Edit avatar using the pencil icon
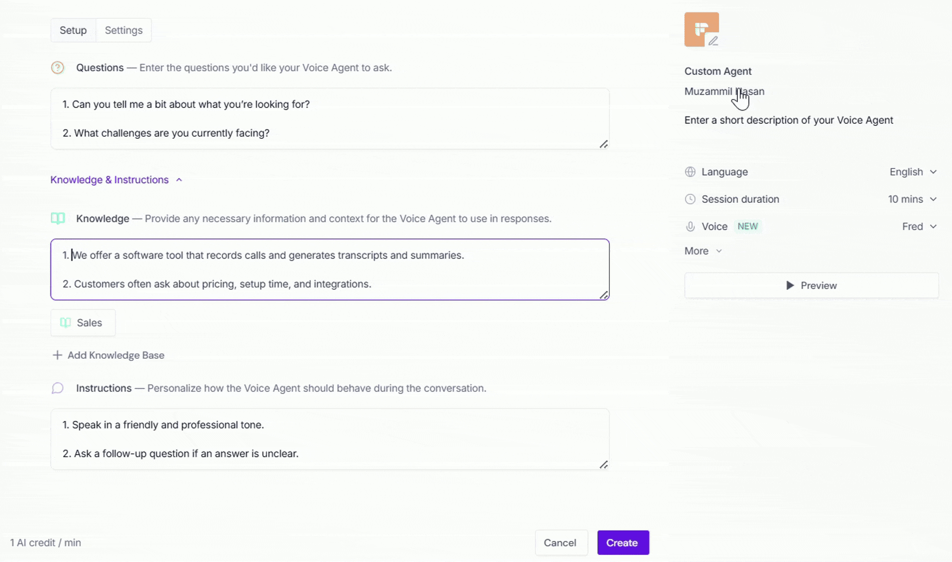The width and height of the screenshot is (952, 562). click(713, 41)
